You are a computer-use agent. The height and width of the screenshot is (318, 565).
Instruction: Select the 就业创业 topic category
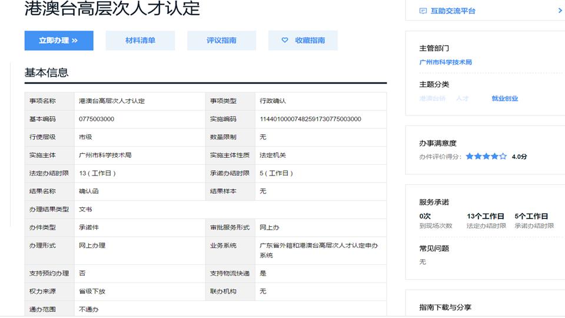click(x=504, y=99)
